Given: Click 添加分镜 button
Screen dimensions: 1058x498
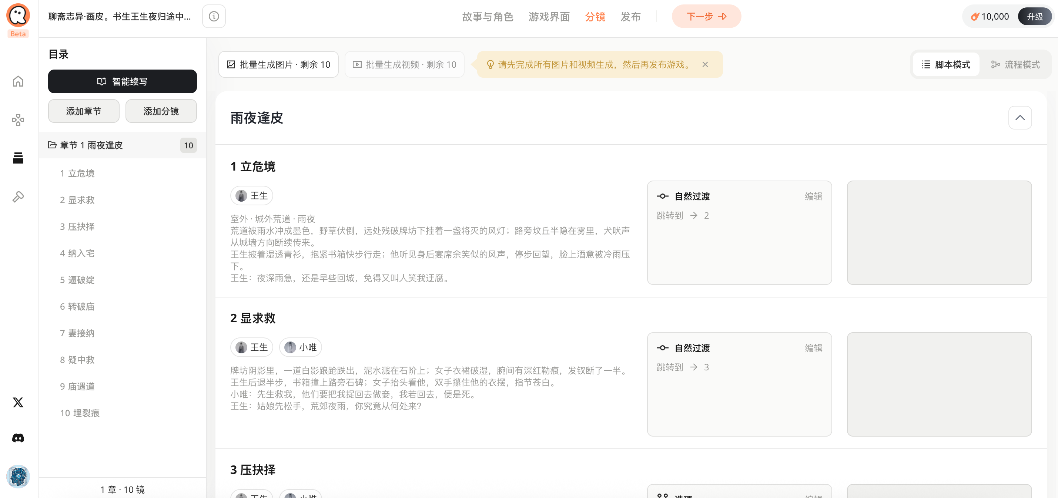Looking at the screenshot, I should [x=161, y=111].
